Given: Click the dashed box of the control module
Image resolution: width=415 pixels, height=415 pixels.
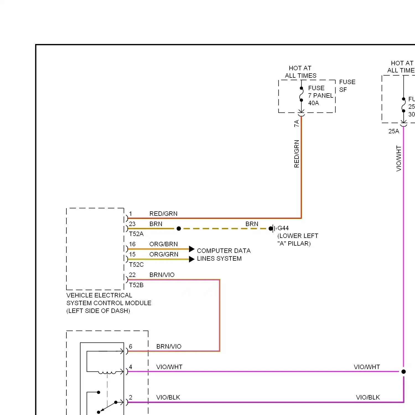Looking at the screenshot, I should (x=95, y=249).
